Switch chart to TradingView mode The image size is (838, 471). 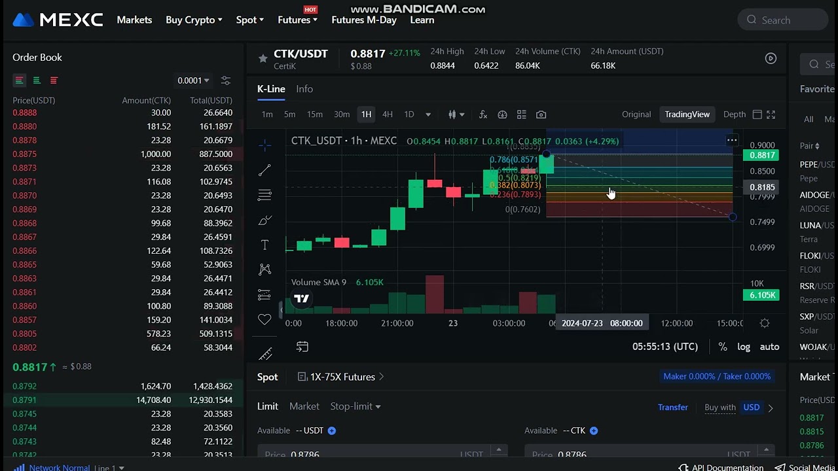[x=687, y=114]
